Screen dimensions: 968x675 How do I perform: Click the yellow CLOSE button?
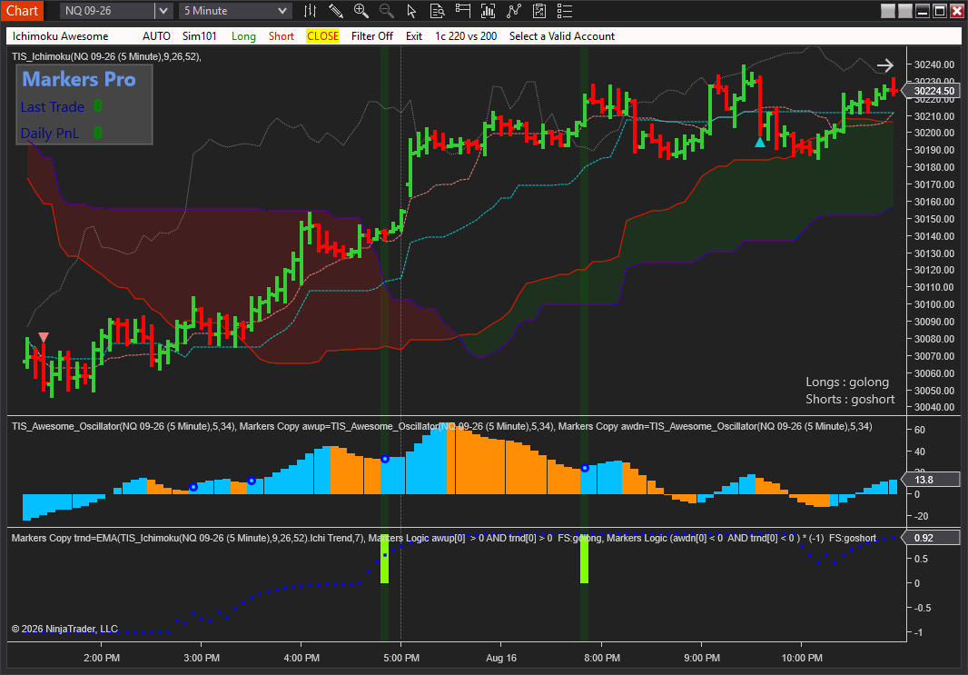coord(323,35)
